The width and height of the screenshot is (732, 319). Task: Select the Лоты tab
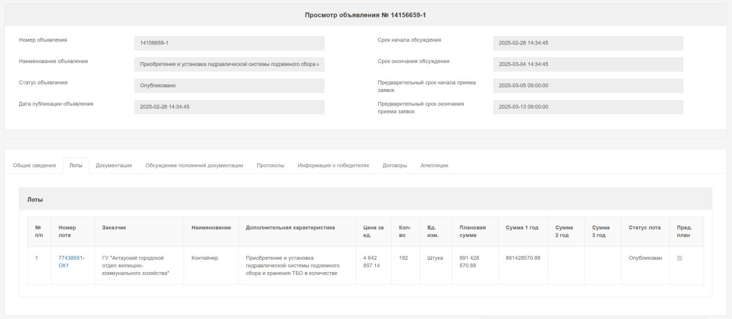[76, 165]
